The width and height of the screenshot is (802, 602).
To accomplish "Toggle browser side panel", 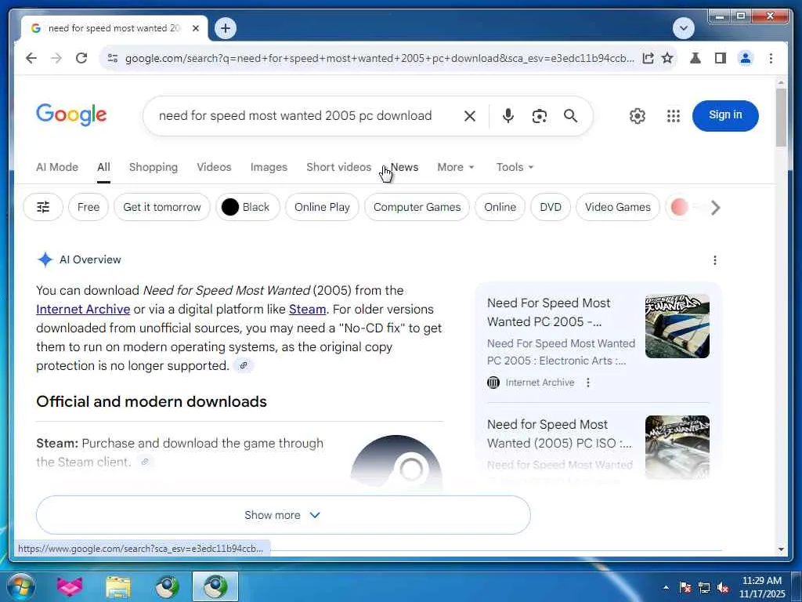I will (721, 58).
